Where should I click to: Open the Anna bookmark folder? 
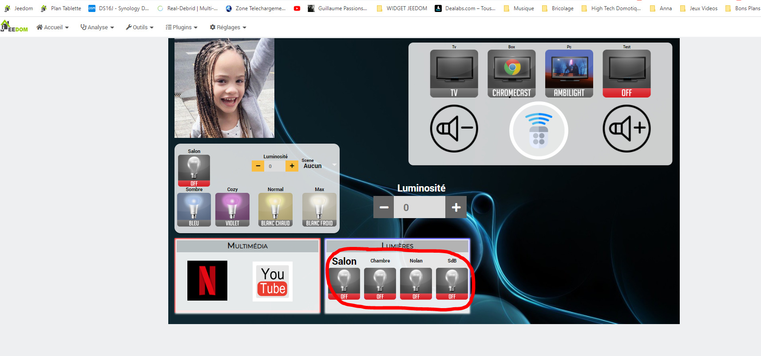[661, 8]
